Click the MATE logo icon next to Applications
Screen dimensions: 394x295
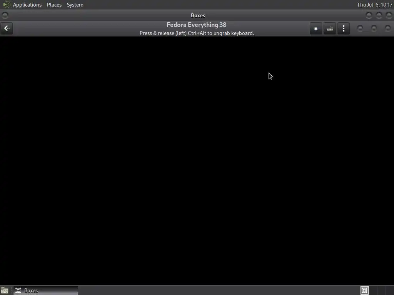coord(6,5)
